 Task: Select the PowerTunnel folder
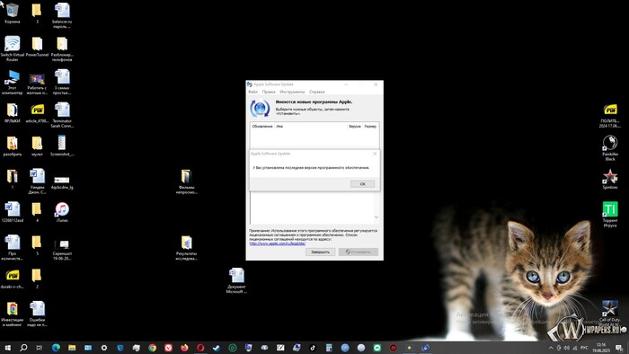pos(37,47)
